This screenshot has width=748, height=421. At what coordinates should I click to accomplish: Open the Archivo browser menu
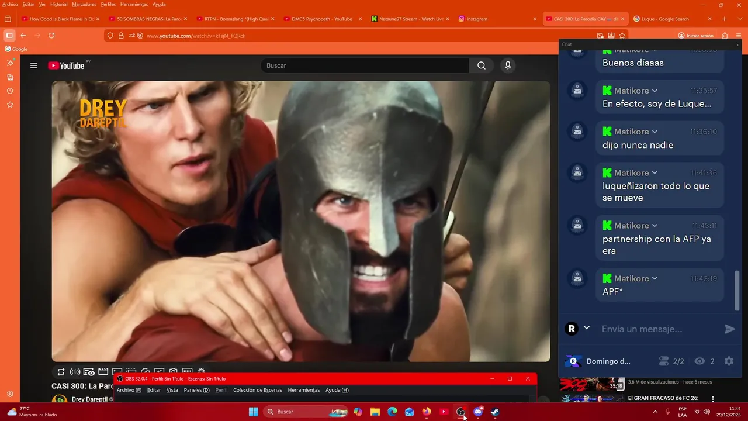pos(10,4)
